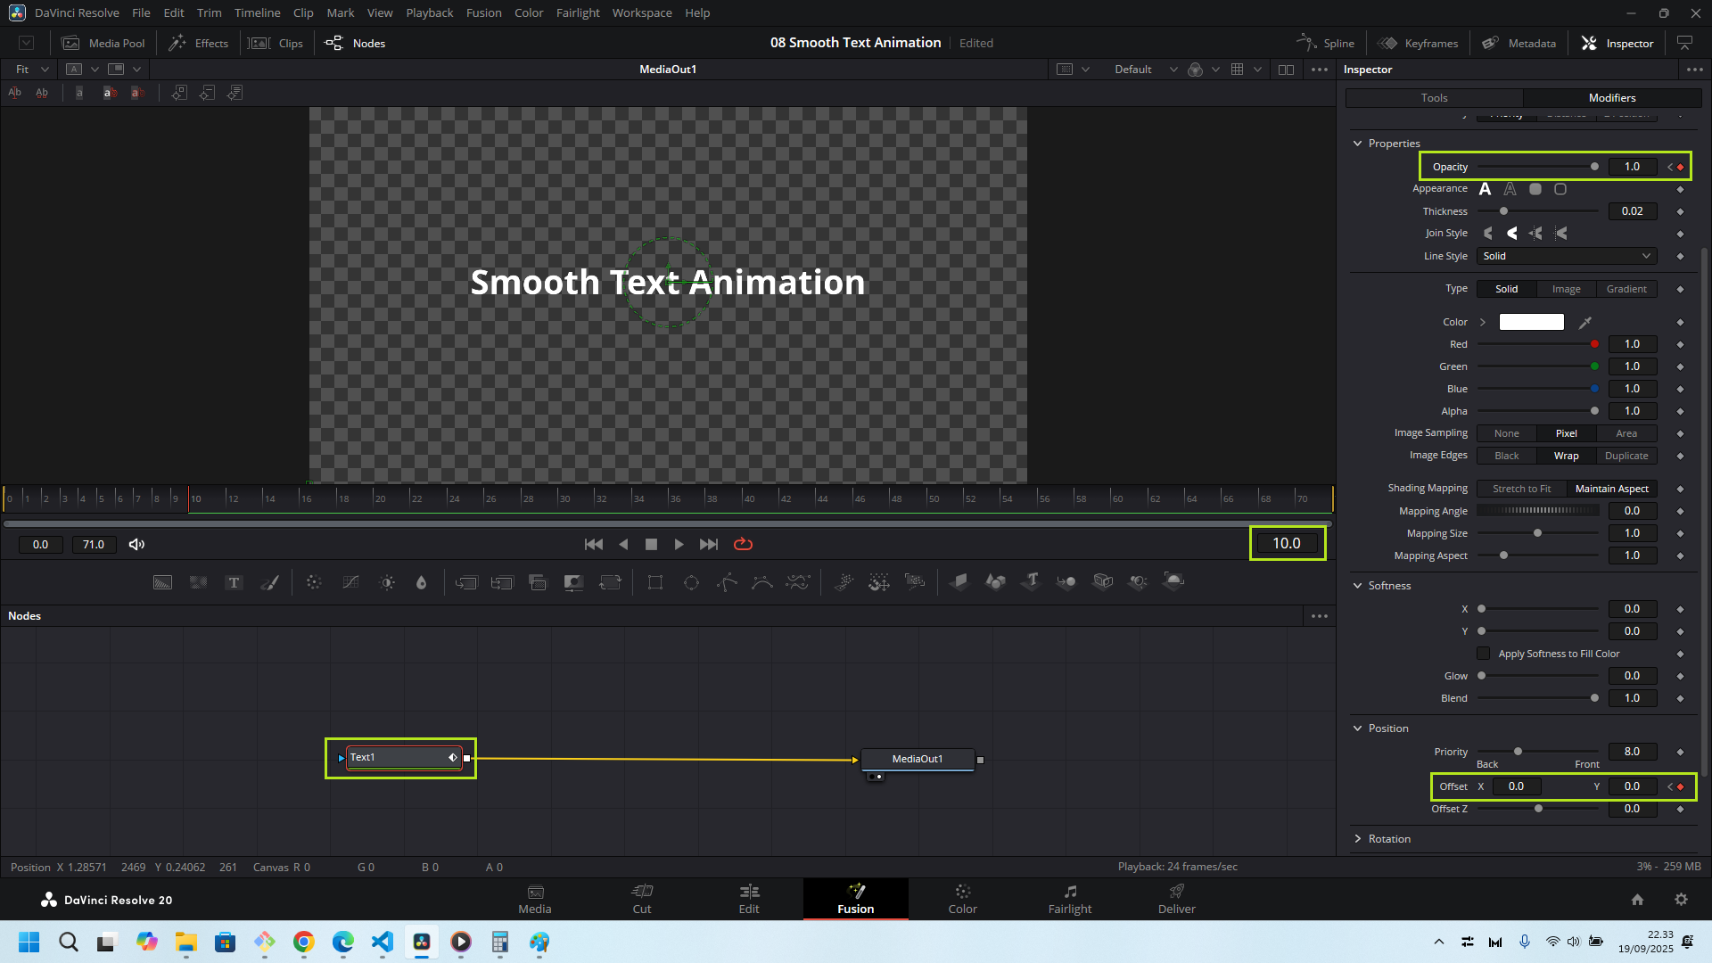Viewport: 1712px width, 963px height.
Task: Add a Text+ node from toolbar
Action: point(234,582)
